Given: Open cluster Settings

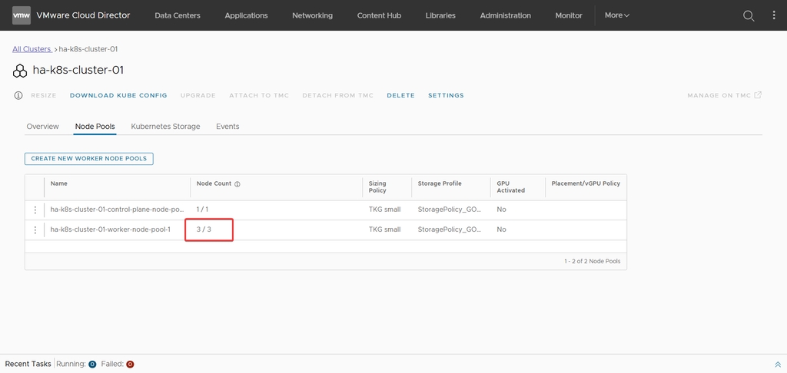Looking at the screenshot, I should point(446,96).
